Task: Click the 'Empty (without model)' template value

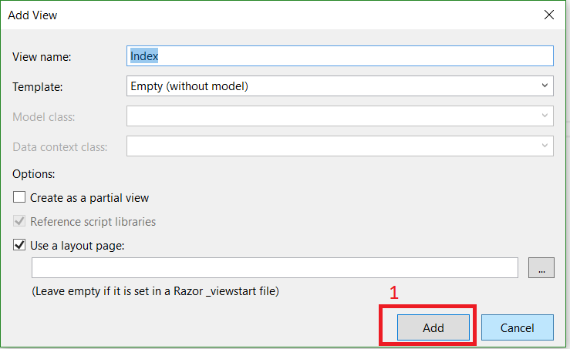Action: 190,86
